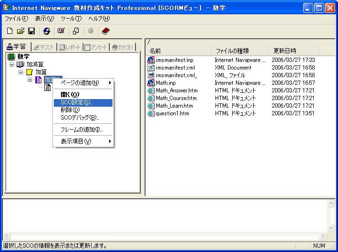Choose フレームの追加(I)... from the context menu
338x252 pixels.
pyautogui.click(x=83, y=130)
